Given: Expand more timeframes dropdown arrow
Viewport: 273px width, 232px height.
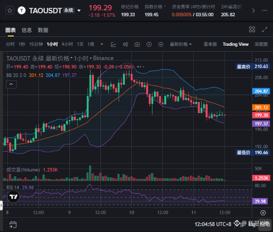Looking at the screenshot, I should 102,44.
